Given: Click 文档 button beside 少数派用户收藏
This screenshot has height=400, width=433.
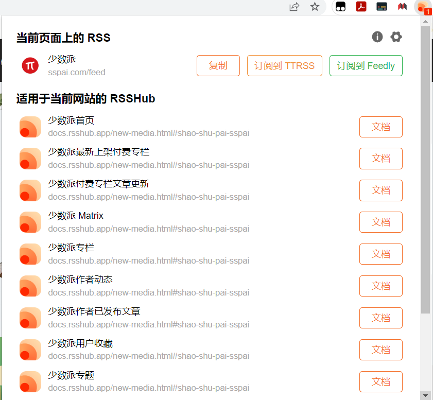Looking at the screenshot, I should tap(380, 350).
